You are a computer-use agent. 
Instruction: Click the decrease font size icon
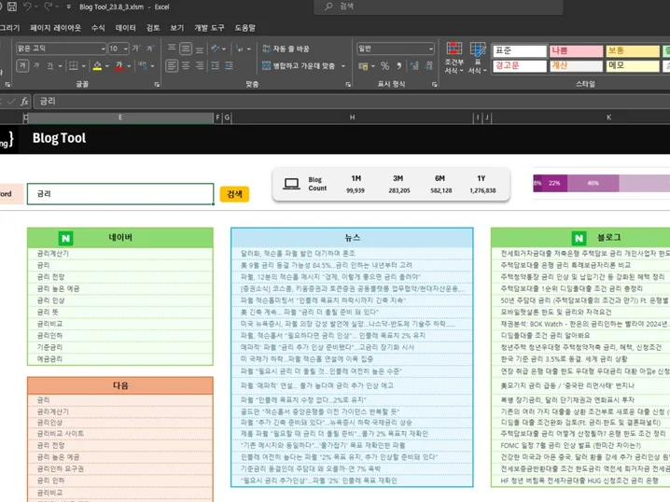(150, 49)
